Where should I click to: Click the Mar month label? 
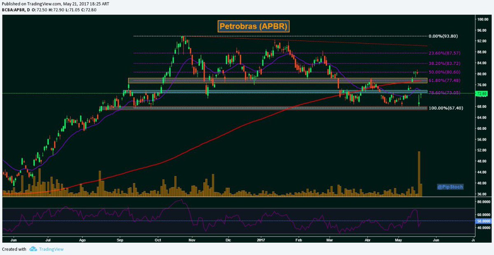tap(330, 239)
